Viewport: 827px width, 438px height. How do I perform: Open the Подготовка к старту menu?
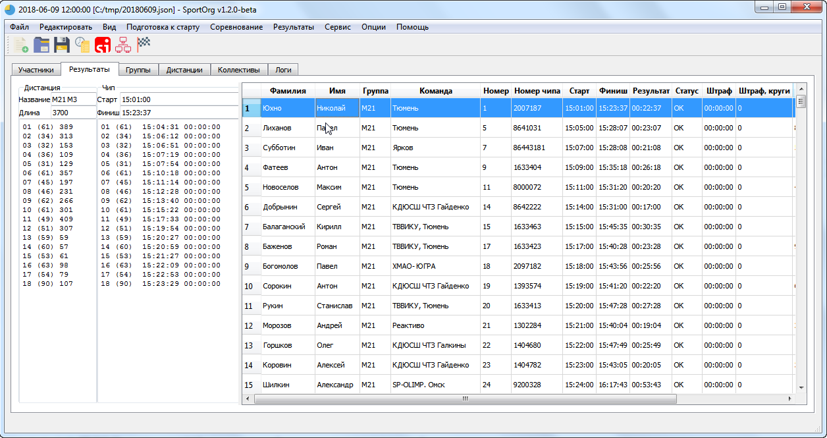coord(163,27)
